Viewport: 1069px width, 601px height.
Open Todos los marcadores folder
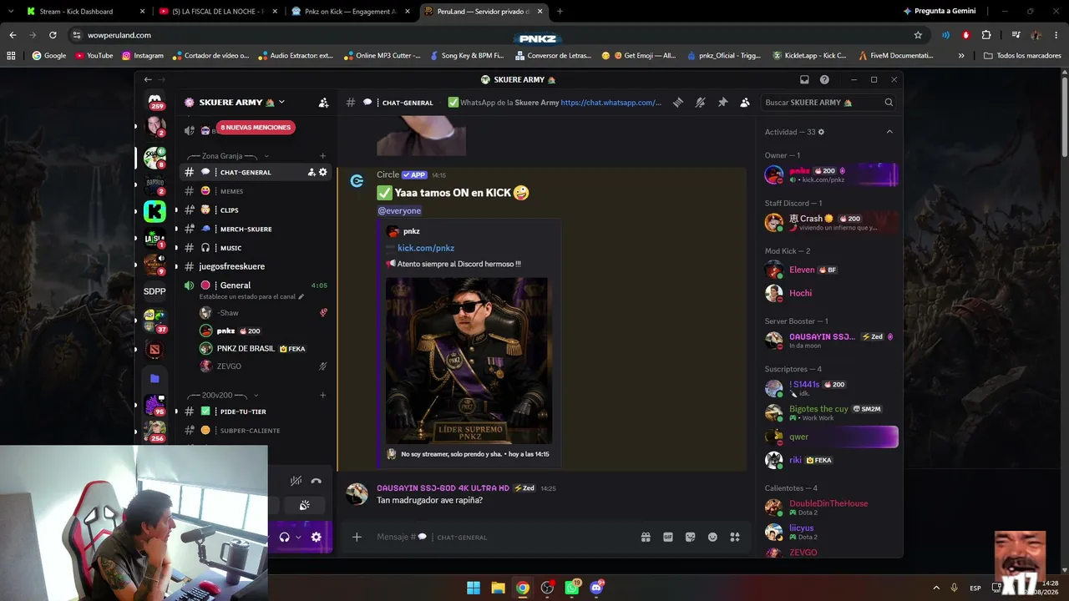click(1022, 56)
